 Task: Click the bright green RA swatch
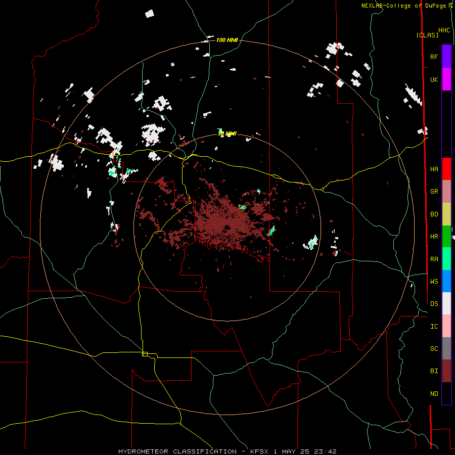coord(446,259)
